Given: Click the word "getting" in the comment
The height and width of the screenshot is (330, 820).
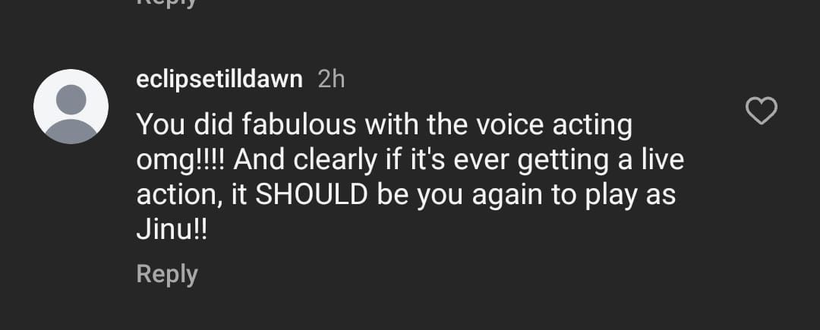Looking at the screenshot, I should [539, 160].
